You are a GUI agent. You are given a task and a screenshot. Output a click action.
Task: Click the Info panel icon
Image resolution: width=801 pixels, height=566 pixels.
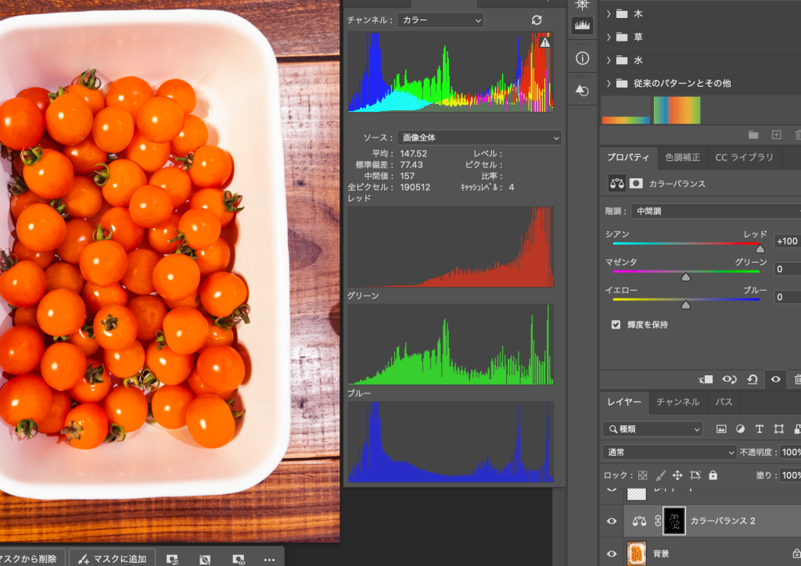coord(582,59)
